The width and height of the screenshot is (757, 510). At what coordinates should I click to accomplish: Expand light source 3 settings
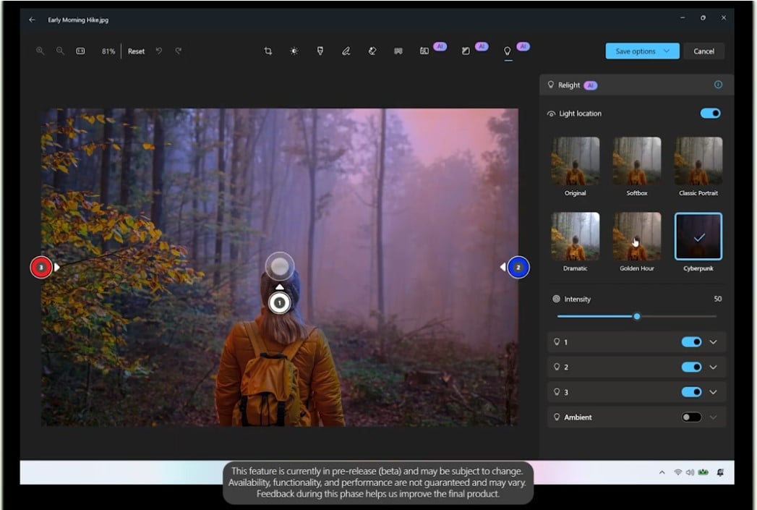(714, 391)
